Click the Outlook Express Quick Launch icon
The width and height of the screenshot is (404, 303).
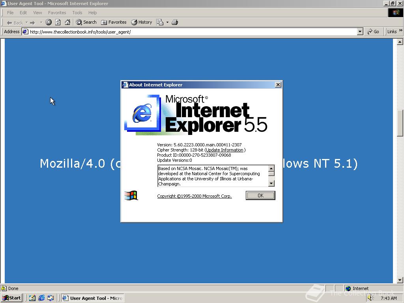coord(51,298)
